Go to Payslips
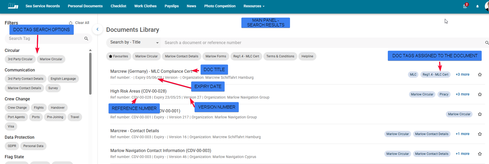The height and width of the screenshot is (164, 489). click(172, 6)
